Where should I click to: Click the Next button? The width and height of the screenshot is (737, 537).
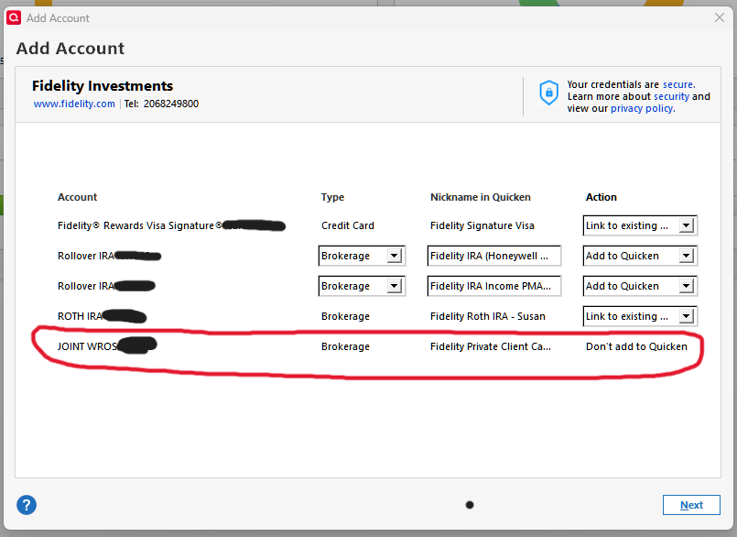click(691, 505)
